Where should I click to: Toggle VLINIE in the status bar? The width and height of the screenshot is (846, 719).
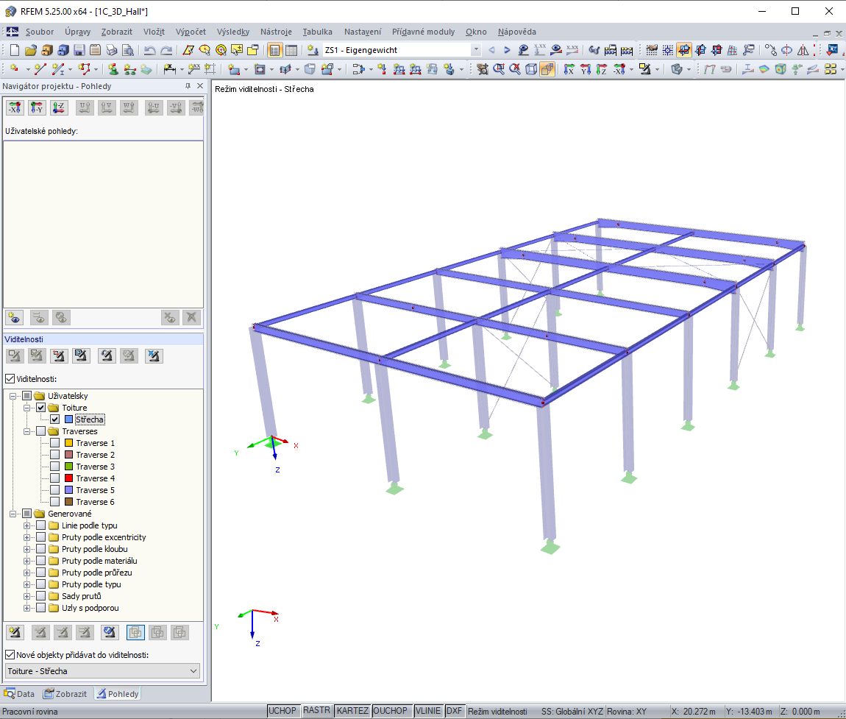428,711
